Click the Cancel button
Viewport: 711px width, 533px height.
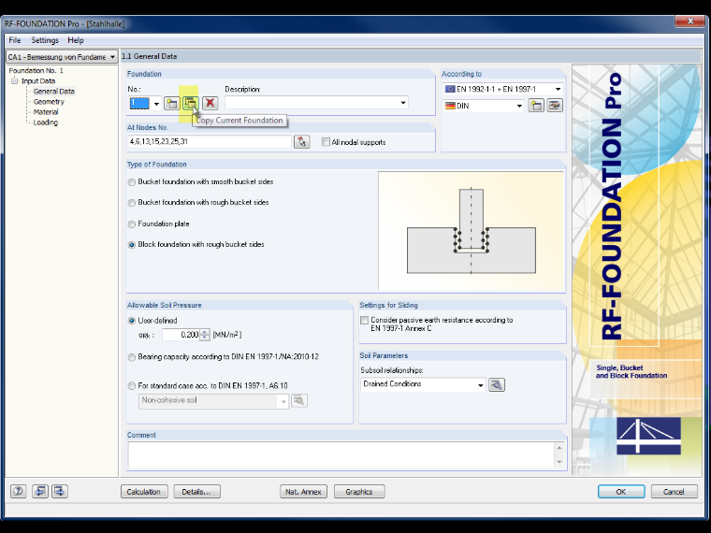tap(674, 492)
